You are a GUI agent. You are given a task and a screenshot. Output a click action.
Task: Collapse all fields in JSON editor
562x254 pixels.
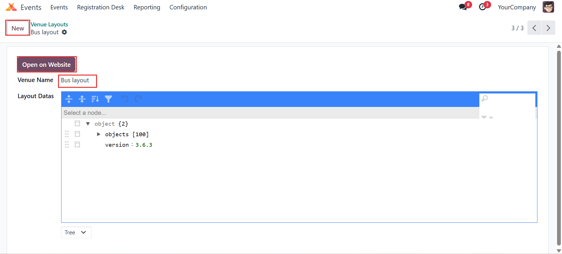[x=82, y=99]
